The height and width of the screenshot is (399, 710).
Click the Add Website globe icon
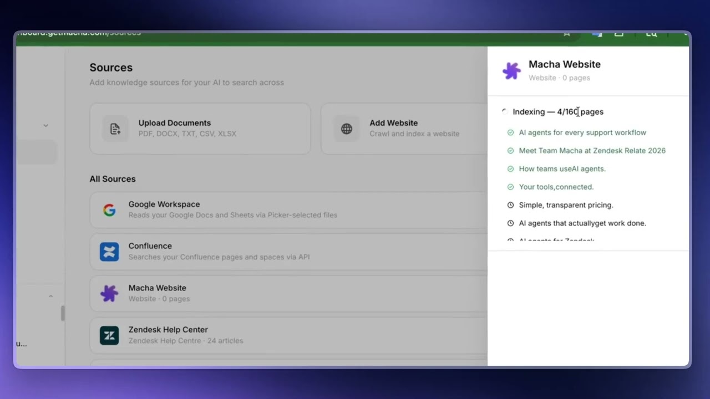347,129
